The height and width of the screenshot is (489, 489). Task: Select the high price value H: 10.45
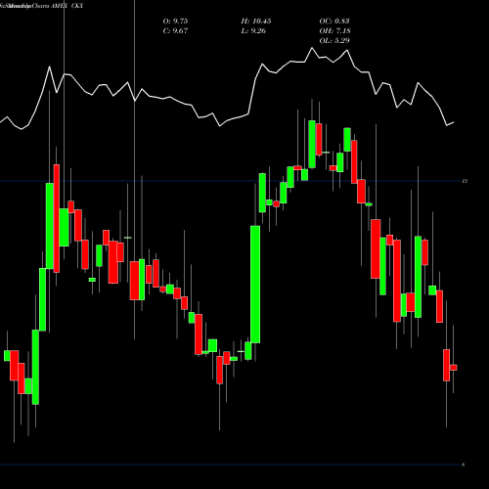point(256,22)
